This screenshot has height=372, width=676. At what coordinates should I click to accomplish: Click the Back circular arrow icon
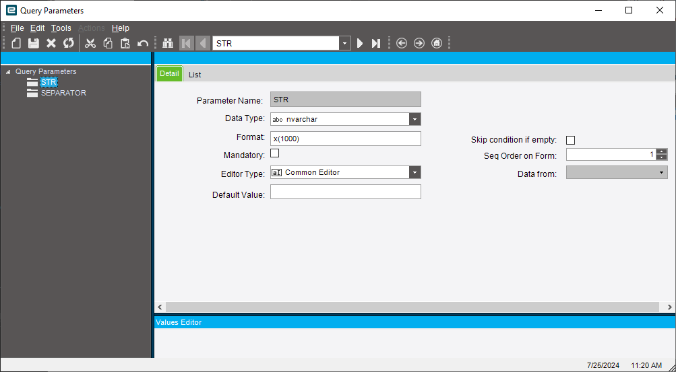[402, 43]
